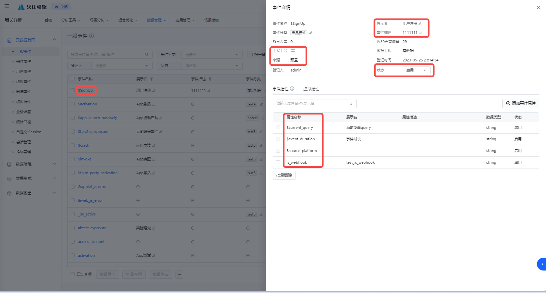Open the hamburger menu icon
This screenshot has height=293, width=546.
(x=7, y=6)
